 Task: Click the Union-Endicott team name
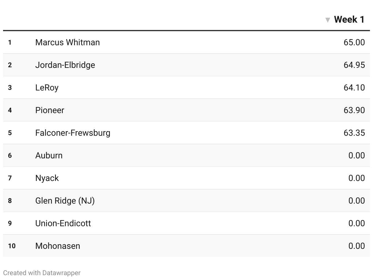pyautogui.click(x=63, y=223)
